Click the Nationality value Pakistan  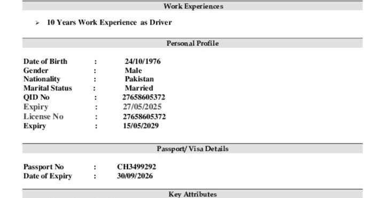[139, 79]
